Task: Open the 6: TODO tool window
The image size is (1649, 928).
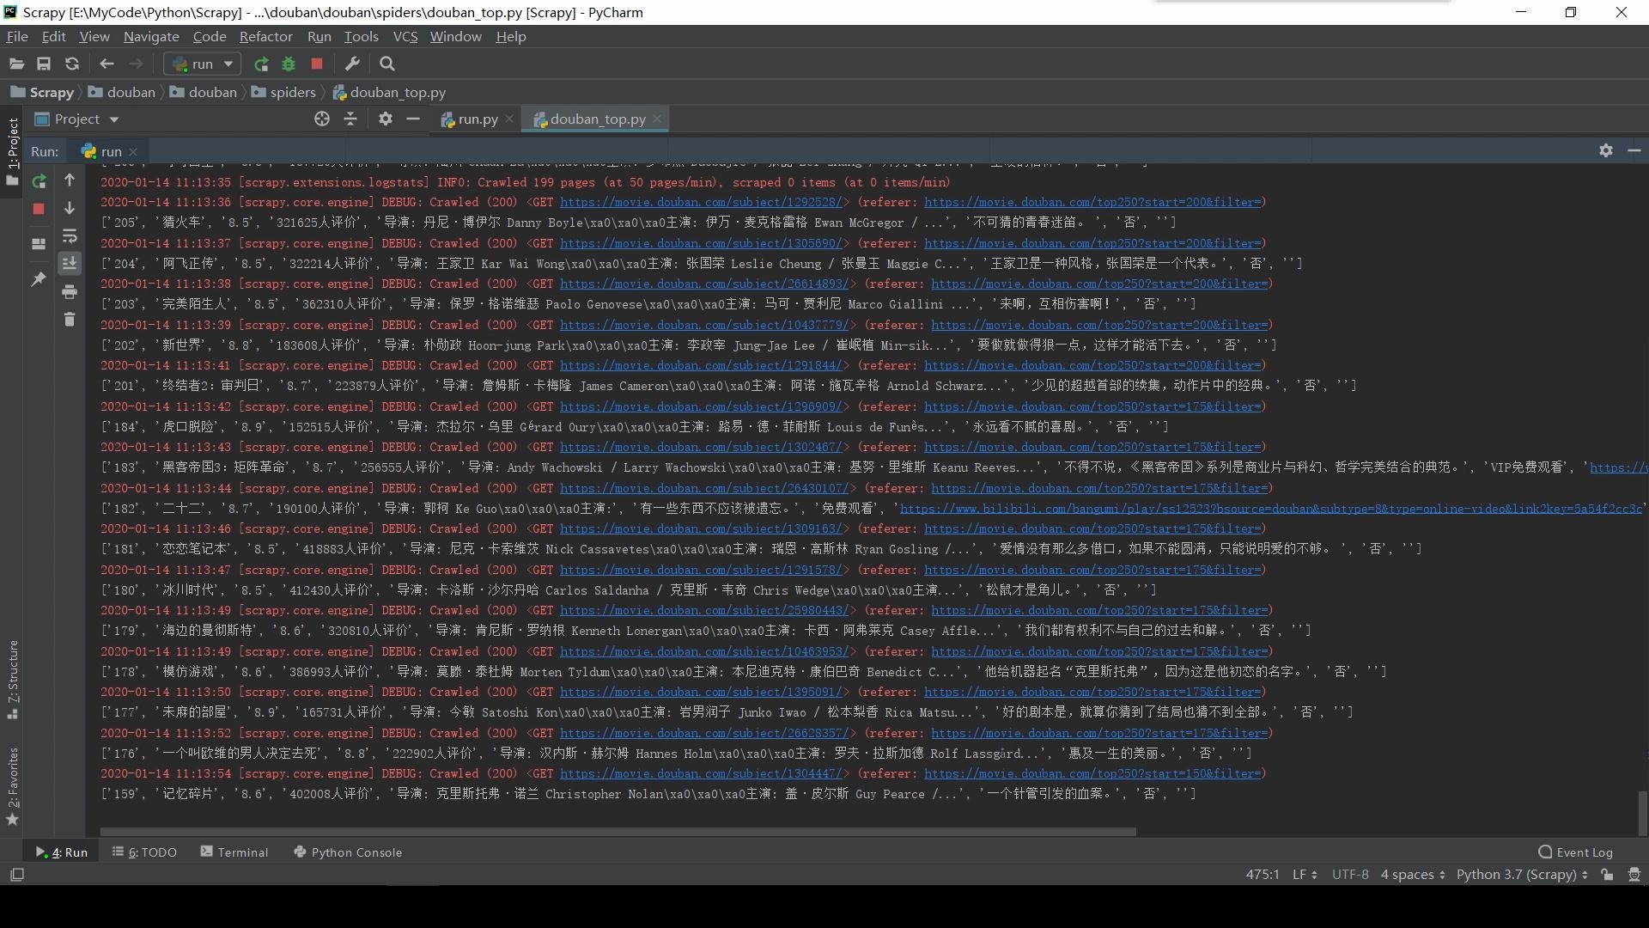Action: (x=144, y=852)
